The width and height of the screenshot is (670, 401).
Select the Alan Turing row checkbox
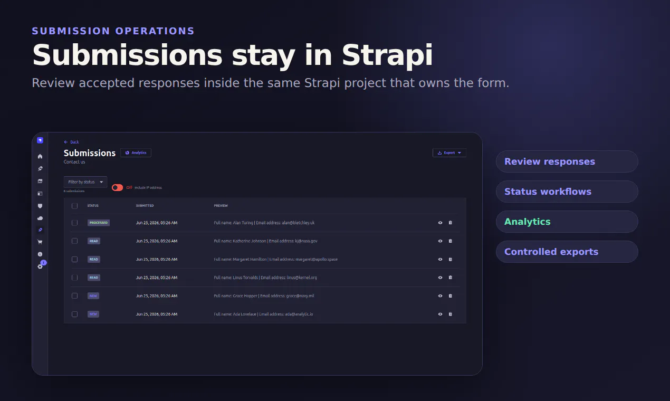click(74, 223)
